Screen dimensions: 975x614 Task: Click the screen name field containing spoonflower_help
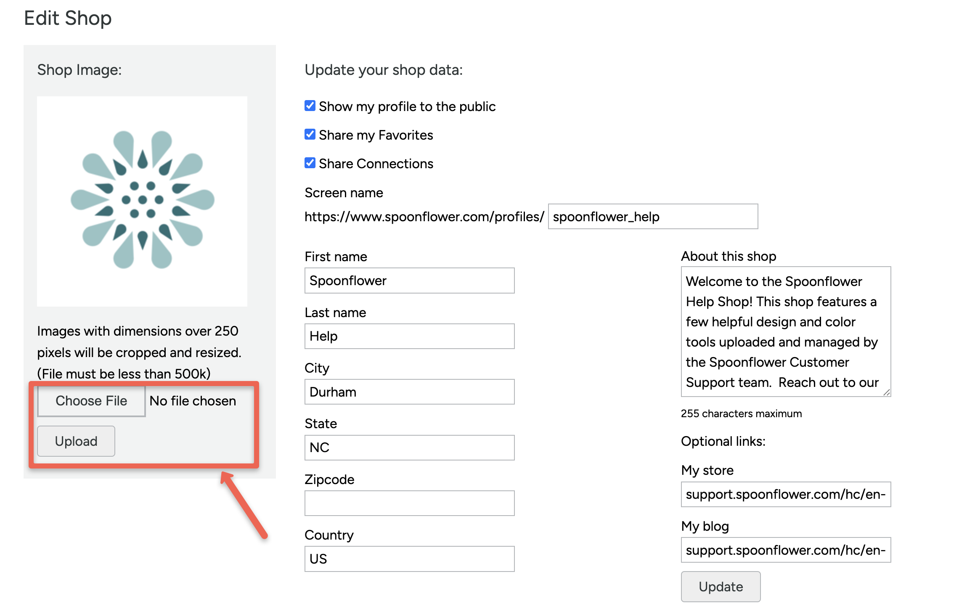pos(652,217)
